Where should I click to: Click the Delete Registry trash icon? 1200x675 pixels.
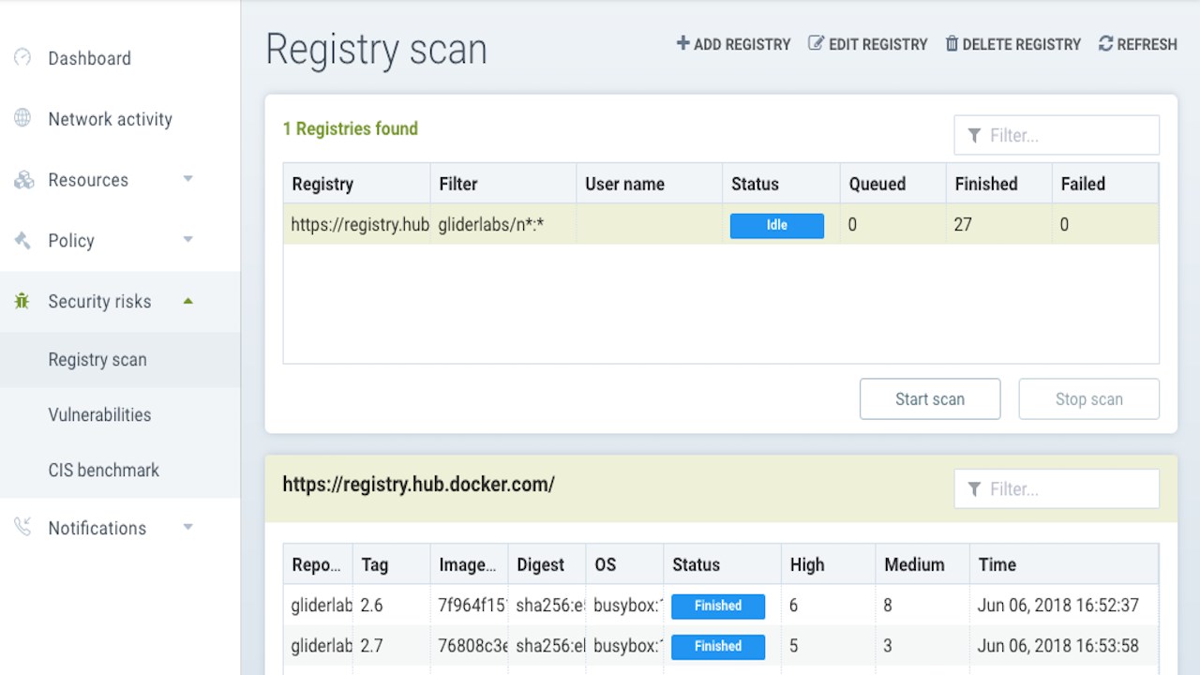click(952, 44)
